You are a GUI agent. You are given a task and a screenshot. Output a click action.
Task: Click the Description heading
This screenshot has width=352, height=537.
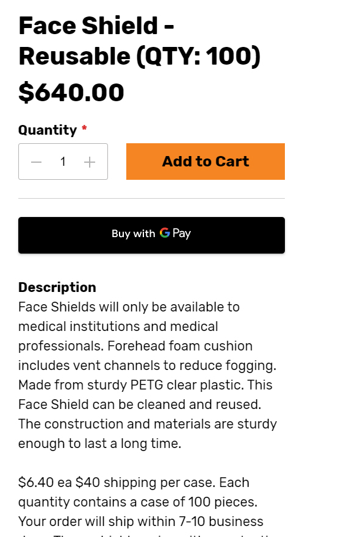(57, 287)
